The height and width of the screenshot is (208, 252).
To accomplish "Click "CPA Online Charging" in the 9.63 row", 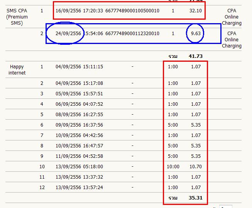I will pyautogui.click(x=232, y=39).
